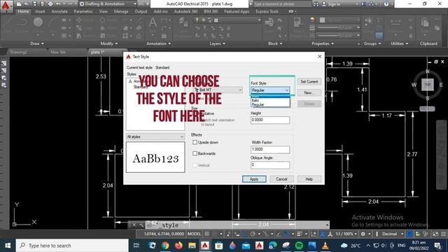Expand the Layers panel
The height and width of the screenshot is (252, 448).
tap(218, 43)
